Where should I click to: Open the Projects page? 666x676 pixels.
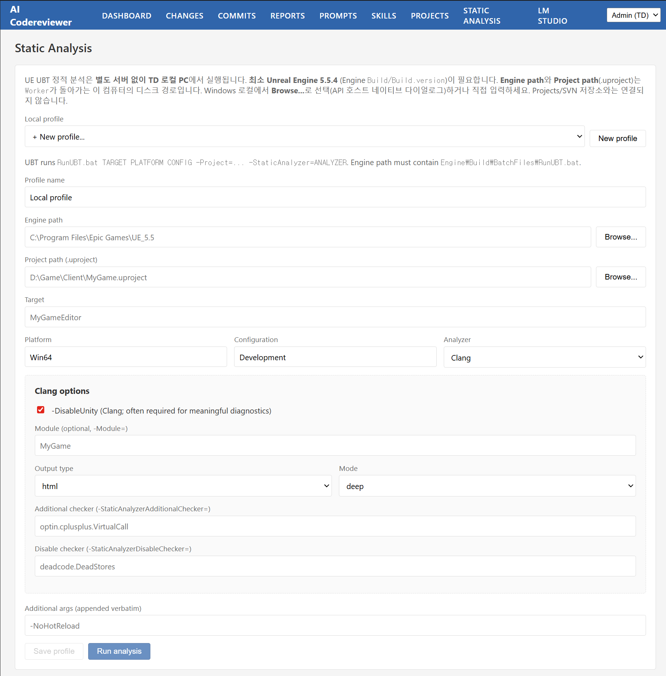pos(430,16)
